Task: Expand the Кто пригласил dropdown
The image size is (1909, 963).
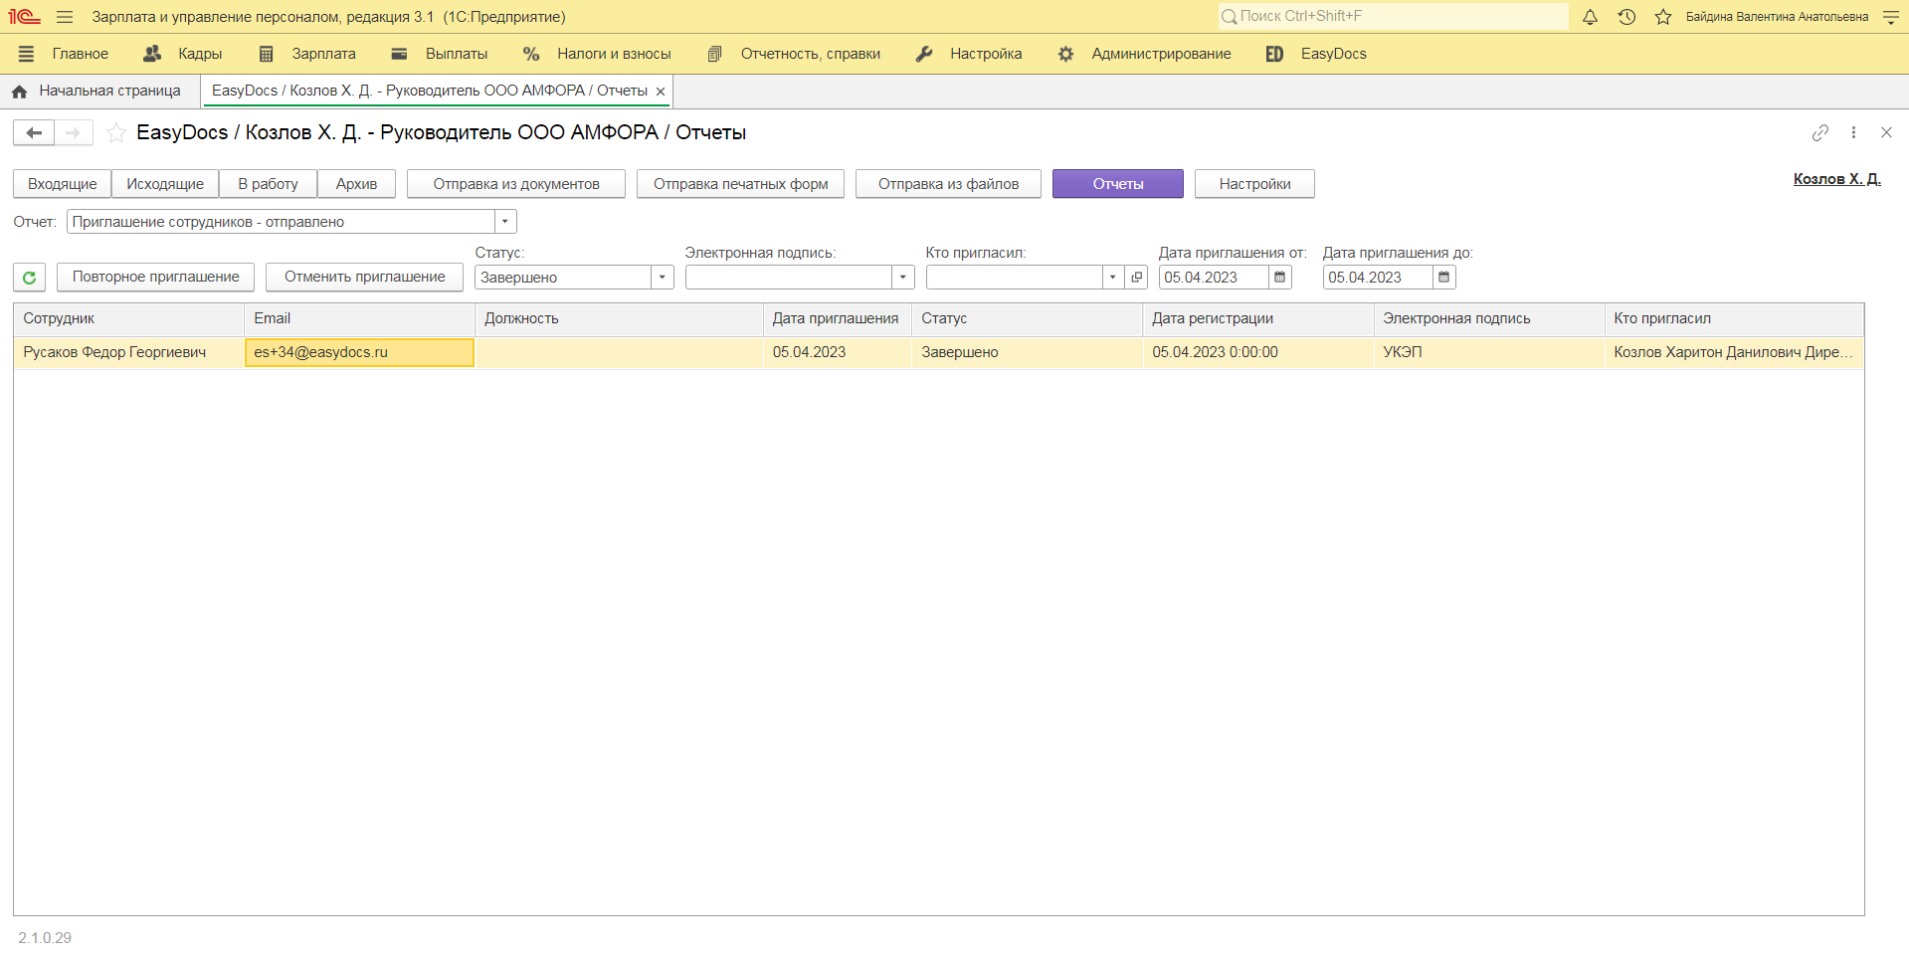Action: pyautogui.click(x=1112, y=278)
